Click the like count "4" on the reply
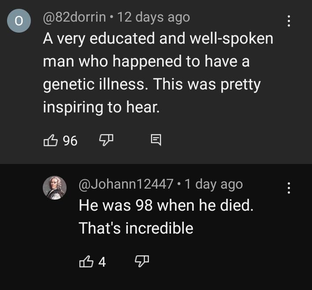312x290 pixels. click(102, 262)
